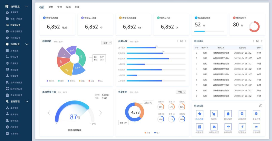Viewport: 272px width, 141px height.
Task: Click 办理 in the first 我的待办 row
Action: click(259, 53)
